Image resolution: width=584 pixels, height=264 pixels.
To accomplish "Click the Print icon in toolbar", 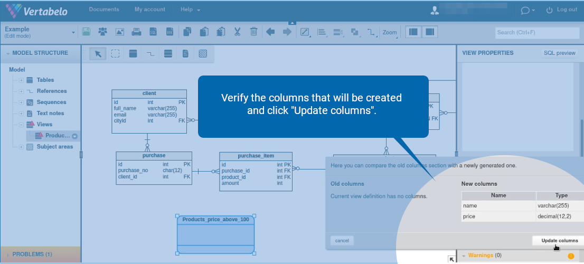I will point(136,32).
